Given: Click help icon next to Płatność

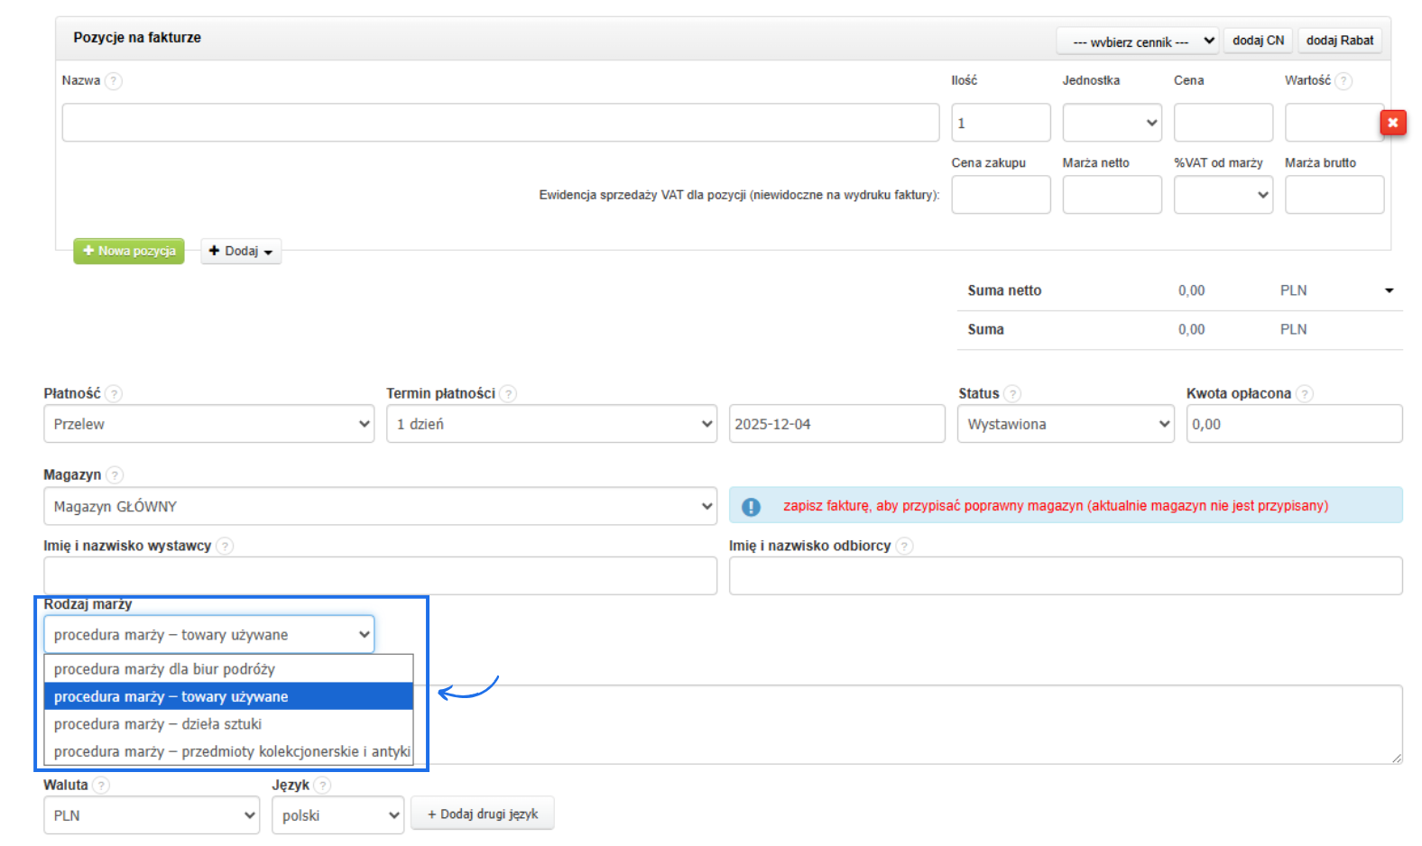Looking at the screenshot, I should [113, 394].
